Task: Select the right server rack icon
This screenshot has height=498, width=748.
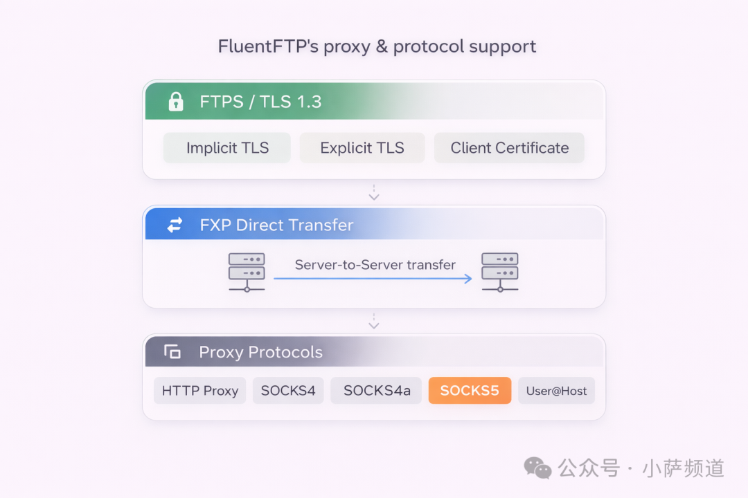Action: [x=500, y=273]
